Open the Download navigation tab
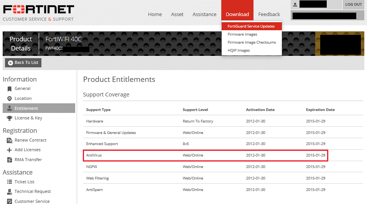367x204 pixels. [x=237, y=14]
